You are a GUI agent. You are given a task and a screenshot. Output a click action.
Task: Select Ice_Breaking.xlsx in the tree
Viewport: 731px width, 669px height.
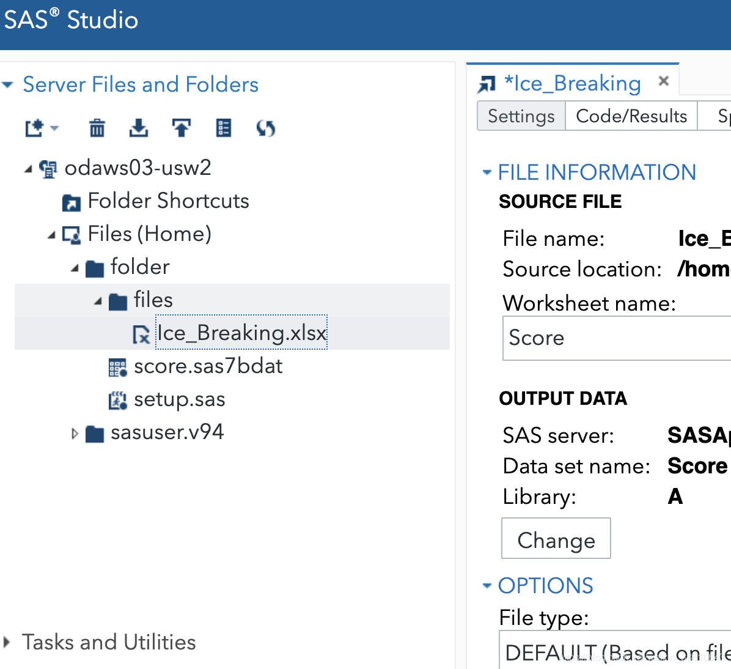point(241,333)
